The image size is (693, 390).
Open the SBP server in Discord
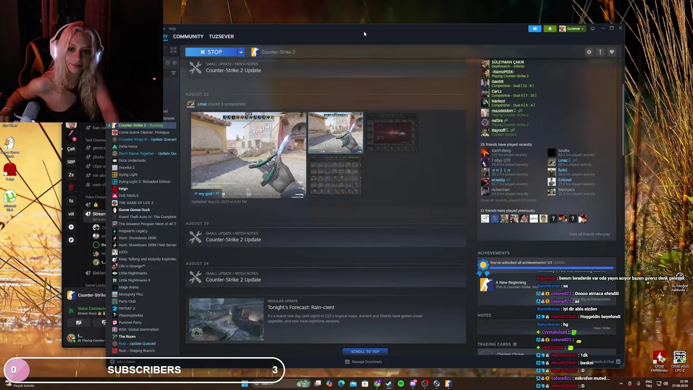(71, 161)
